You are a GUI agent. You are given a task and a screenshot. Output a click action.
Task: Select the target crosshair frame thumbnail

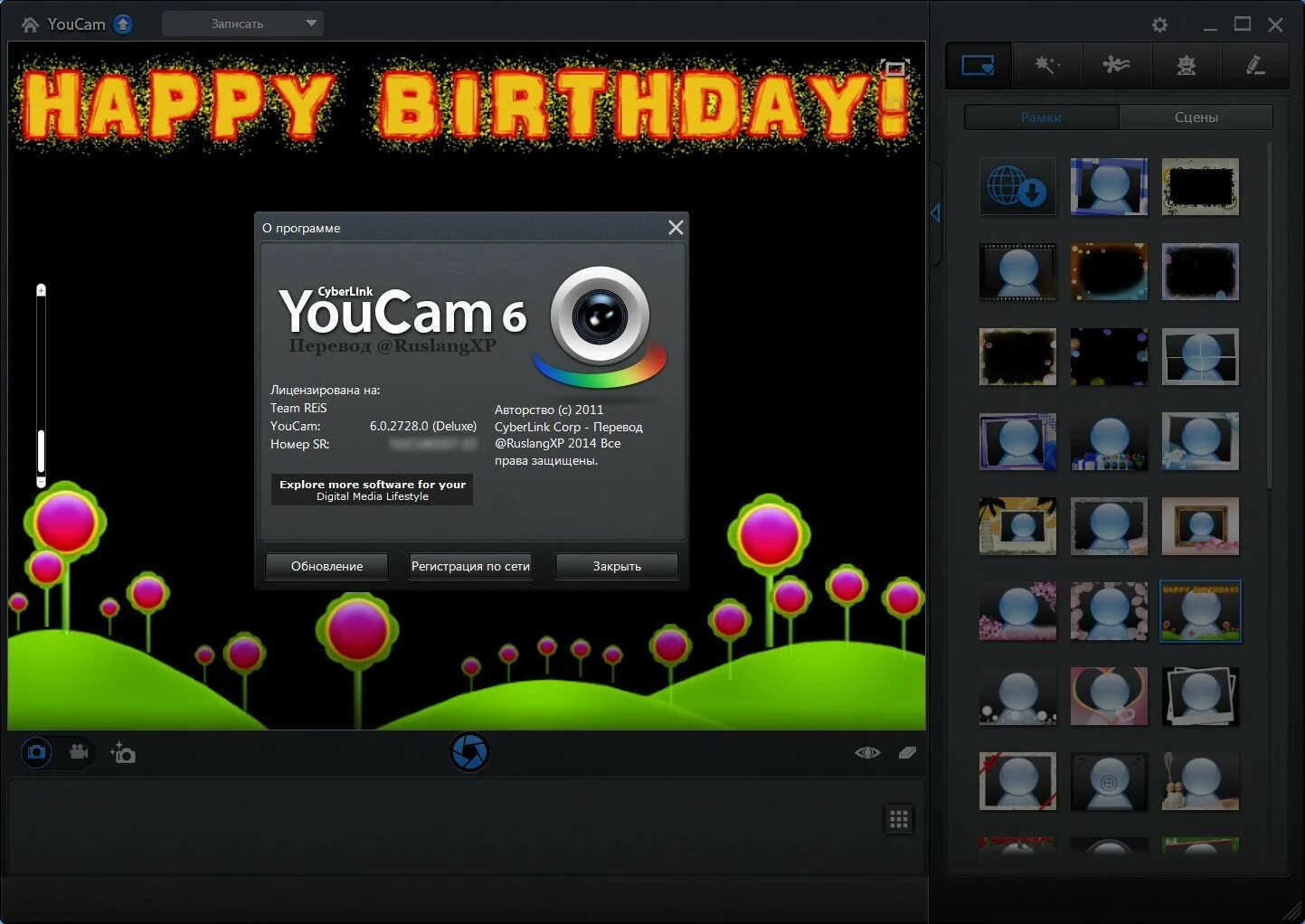(1109, 781)
